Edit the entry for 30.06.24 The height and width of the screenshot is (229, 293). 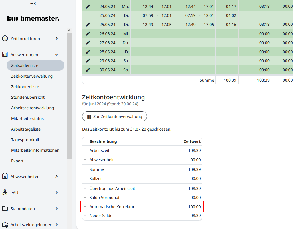88,70
